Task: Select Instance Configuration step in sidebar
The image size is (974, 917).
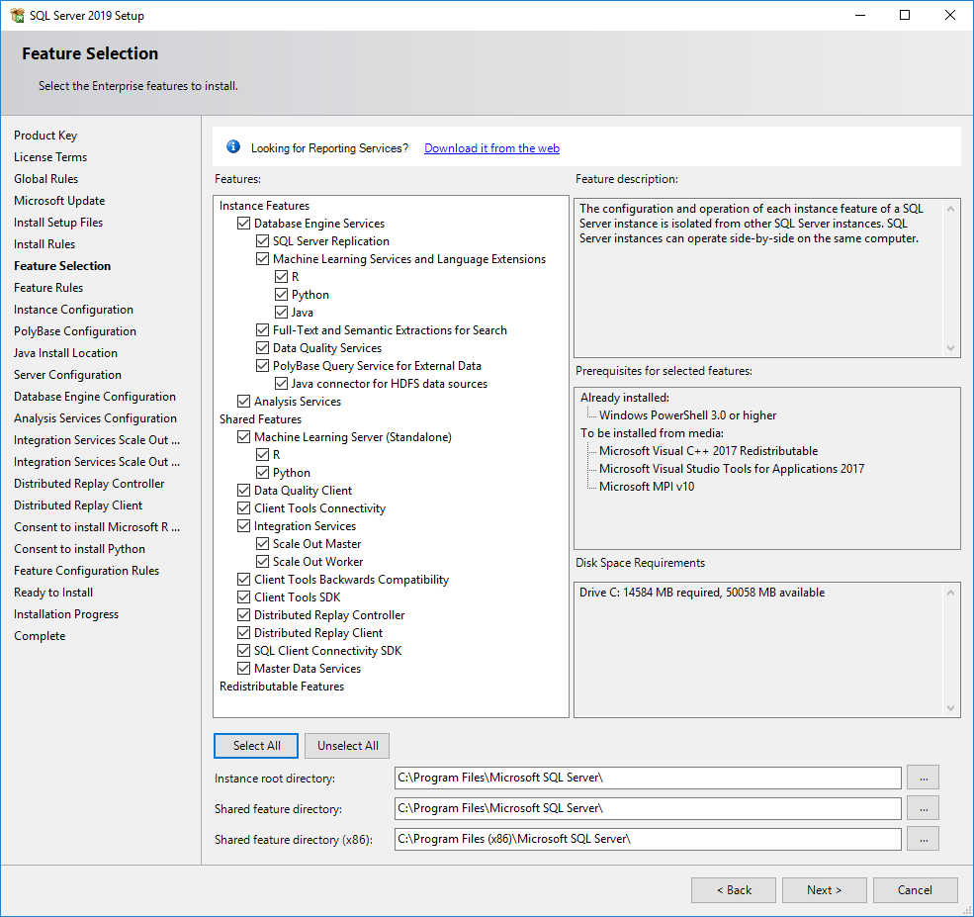Action: click(x=73, y=310)
